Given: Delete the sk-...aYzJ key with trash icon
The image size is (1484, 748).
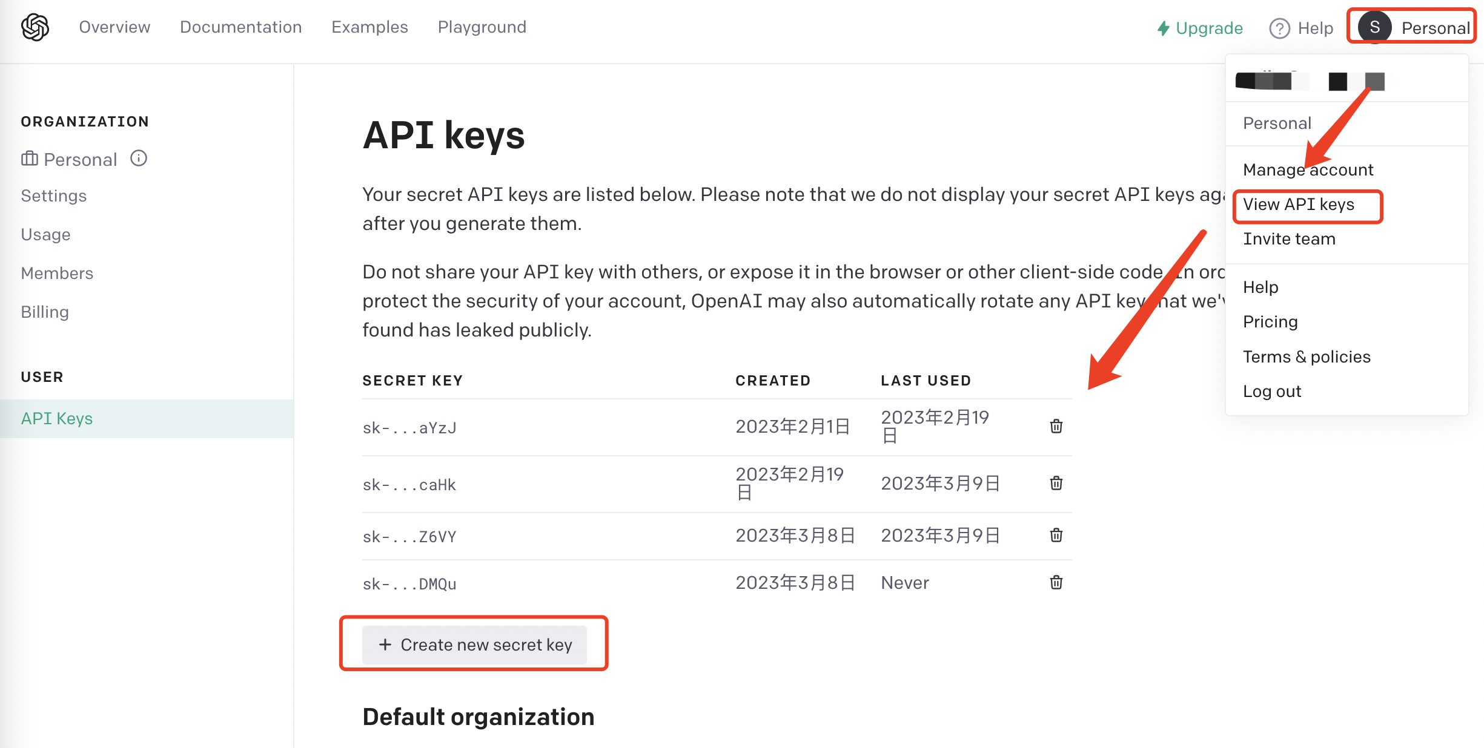Looking at the screenshot, I should coord(1055,426).
